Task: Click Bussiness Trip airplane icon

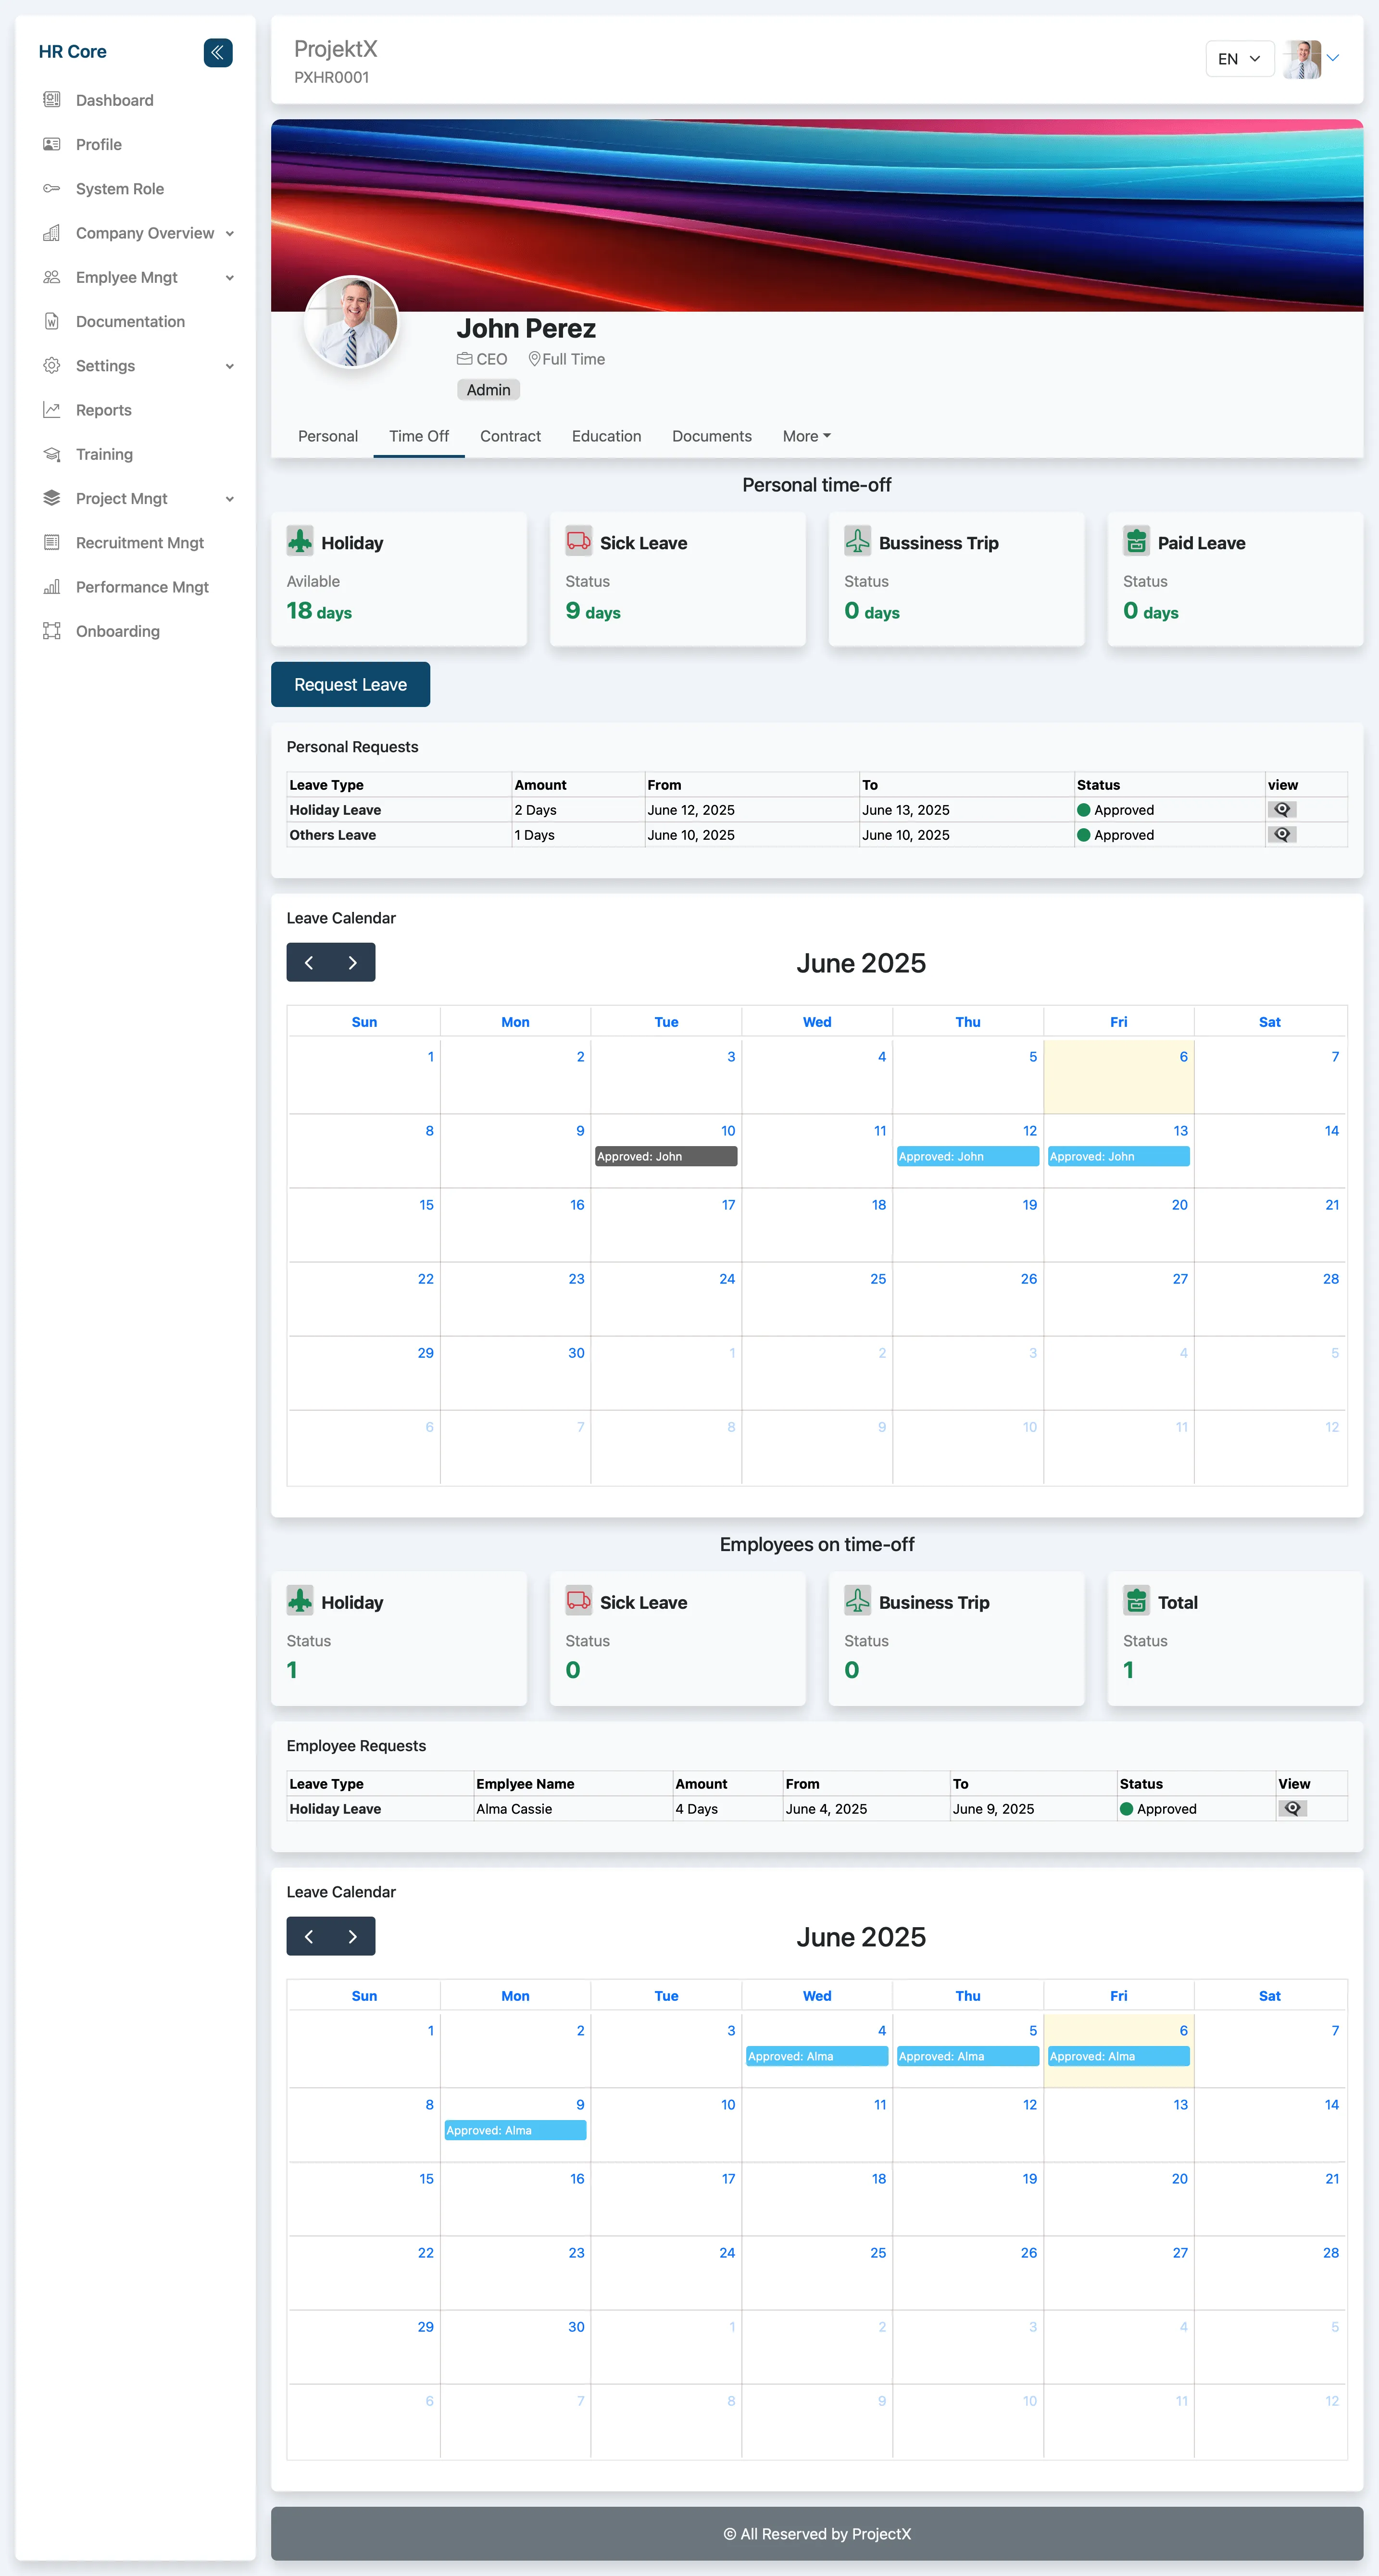Action: tap(858, 541)
